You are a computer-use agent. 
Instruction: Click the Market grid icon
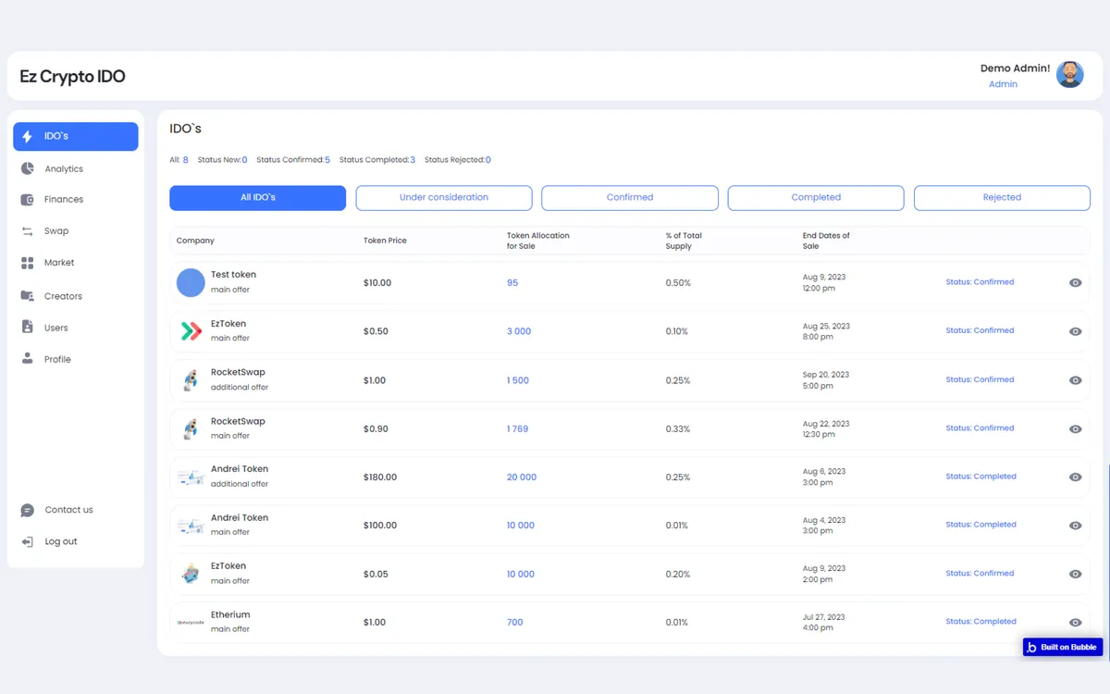coord(27,263)
